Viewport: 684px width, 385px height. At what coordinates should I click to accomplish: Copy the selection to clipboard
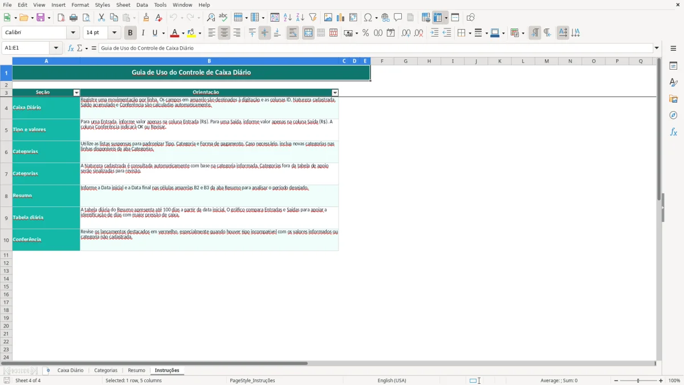click(x=114, y=18)
